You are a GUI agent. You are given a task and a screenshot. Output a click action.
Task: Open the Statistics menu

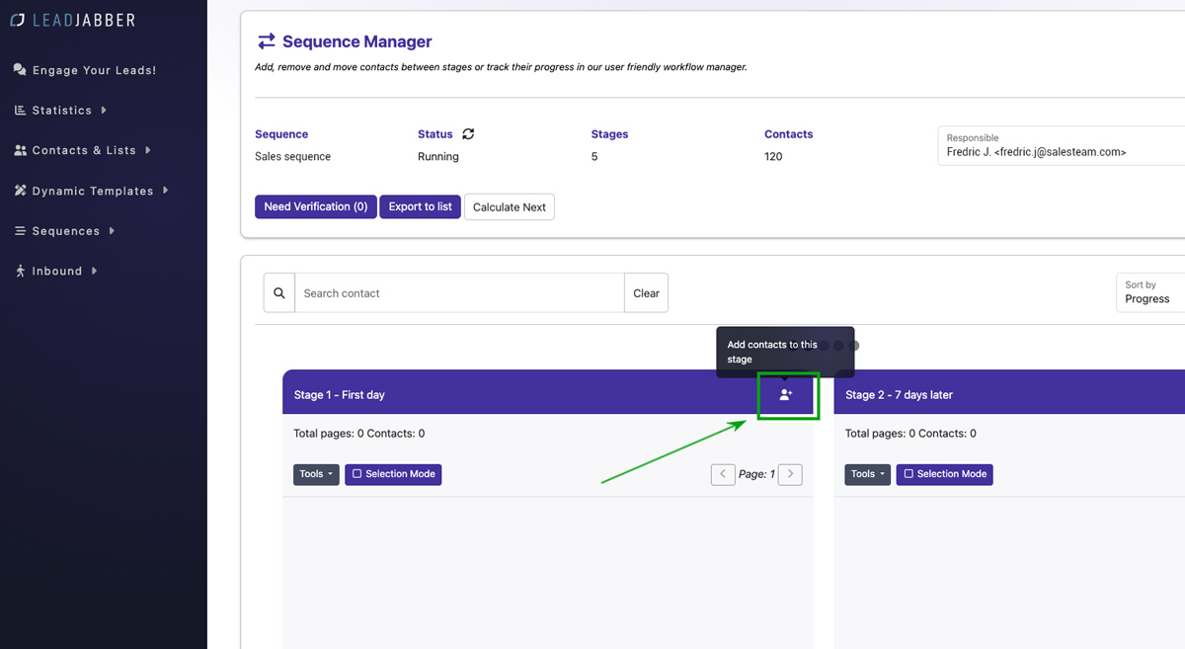tap(60, 111)
